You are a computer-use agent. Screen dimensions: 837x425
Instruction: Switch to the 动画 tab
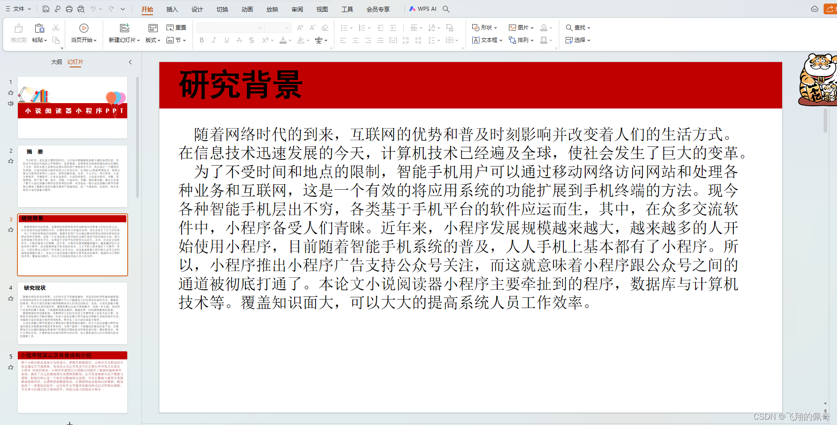point(247,9)
